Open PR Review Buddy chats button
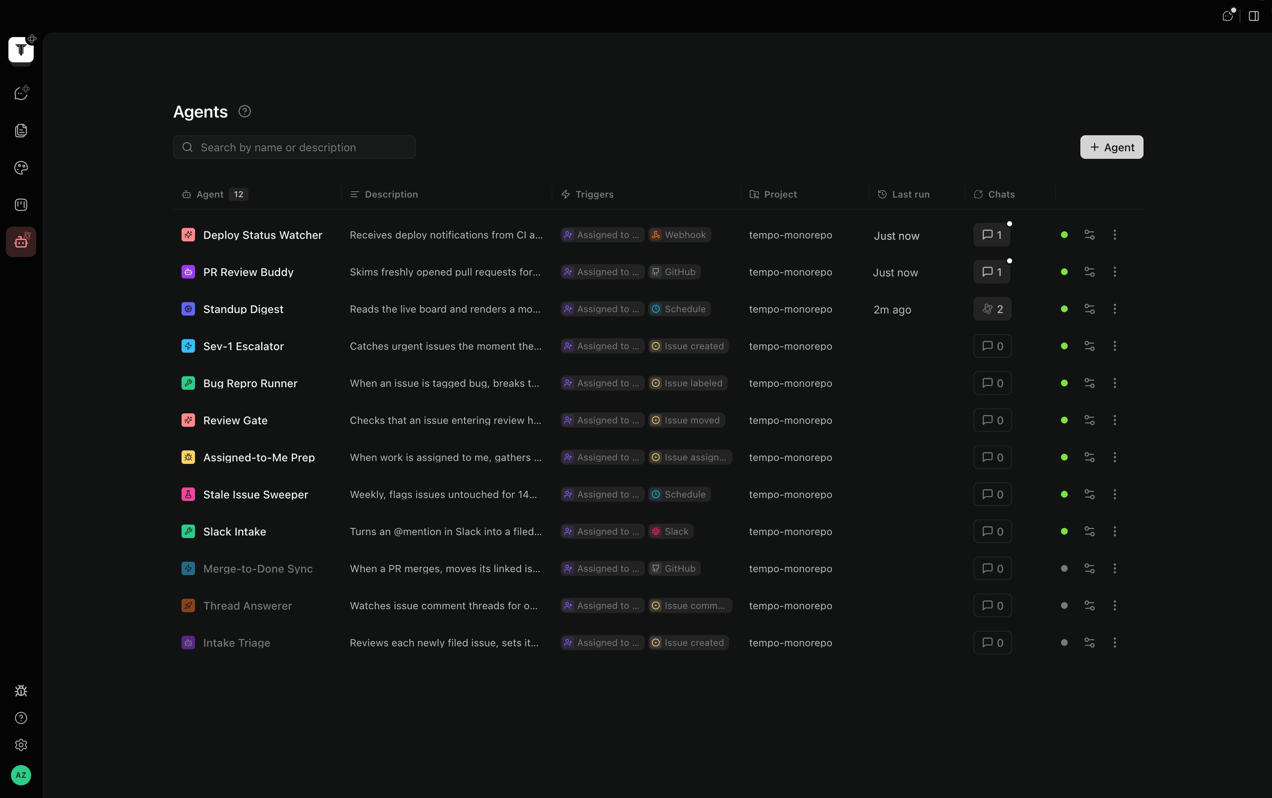The width and height of the screenshot is (1272, 798). tap(992, 272)
